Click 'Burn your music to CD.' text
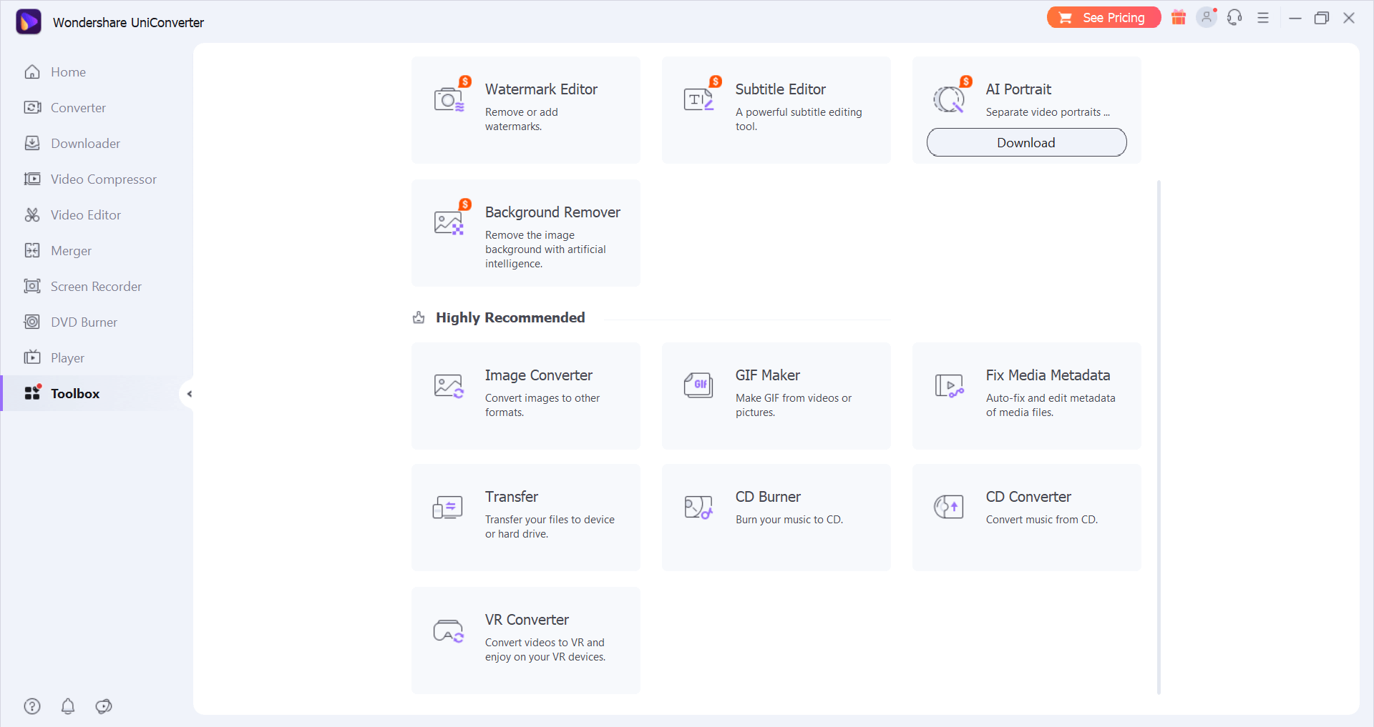This screenshot has width=1374, height=727. [789, 520]
